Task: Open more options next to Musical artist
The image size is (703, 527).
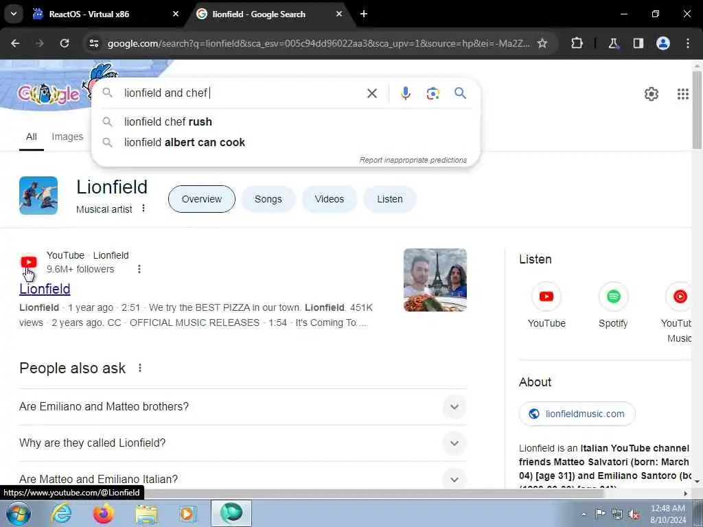Action: [143, 209]
